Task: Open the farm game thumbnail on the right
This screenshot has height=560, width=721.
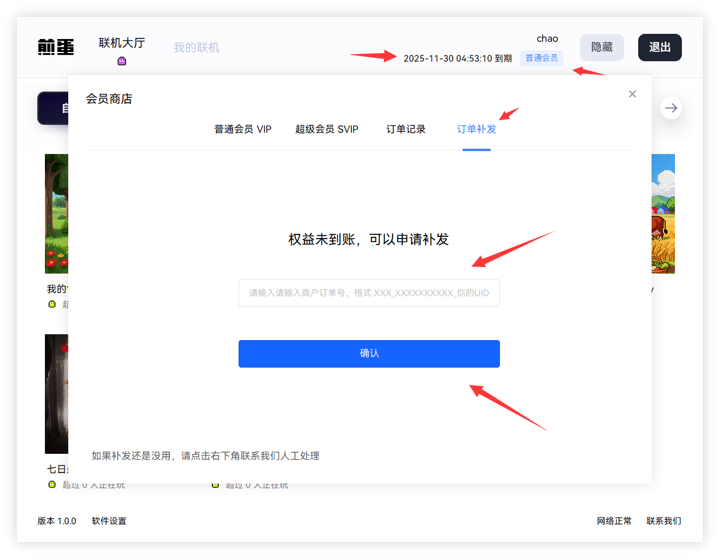Action: pos(663,213)
